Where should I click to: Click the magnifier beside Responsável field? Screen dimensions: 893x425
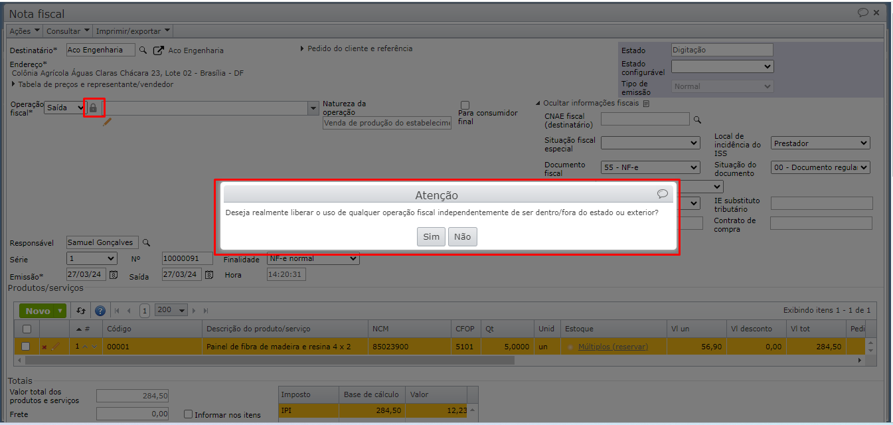(147, 243)
